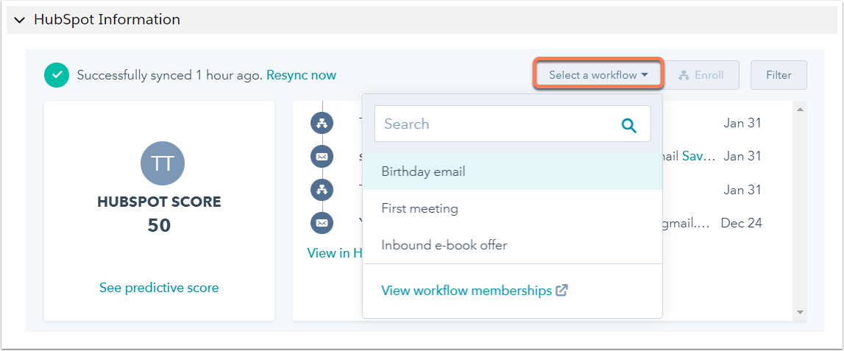This screenshot has height=351, width=844.
Task: Click the Filter button
Action: click(x=779, y=75)
